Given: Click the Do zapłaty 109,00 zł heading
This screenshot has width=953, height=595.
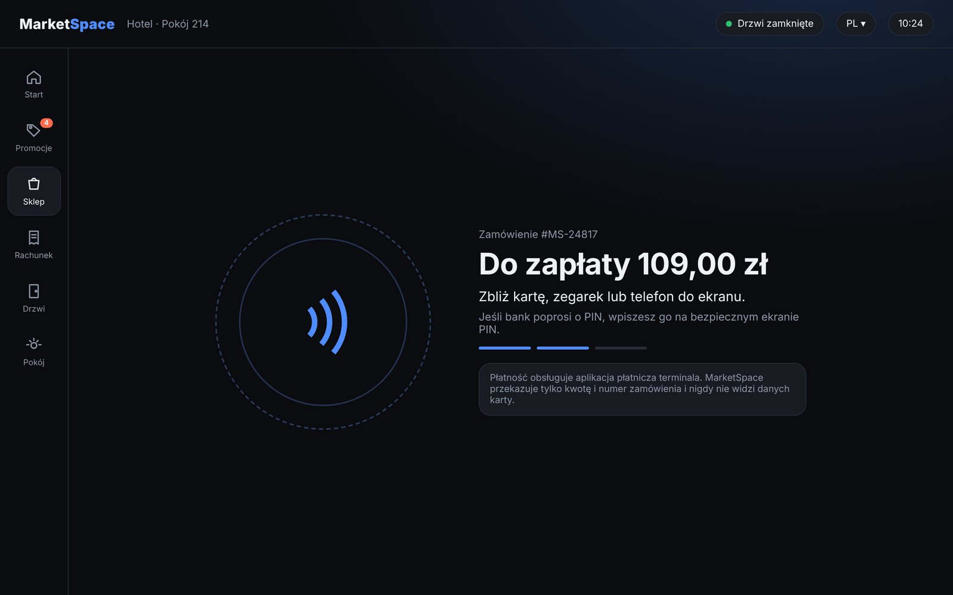Looking at the screenshot, I should click(623, 264).
